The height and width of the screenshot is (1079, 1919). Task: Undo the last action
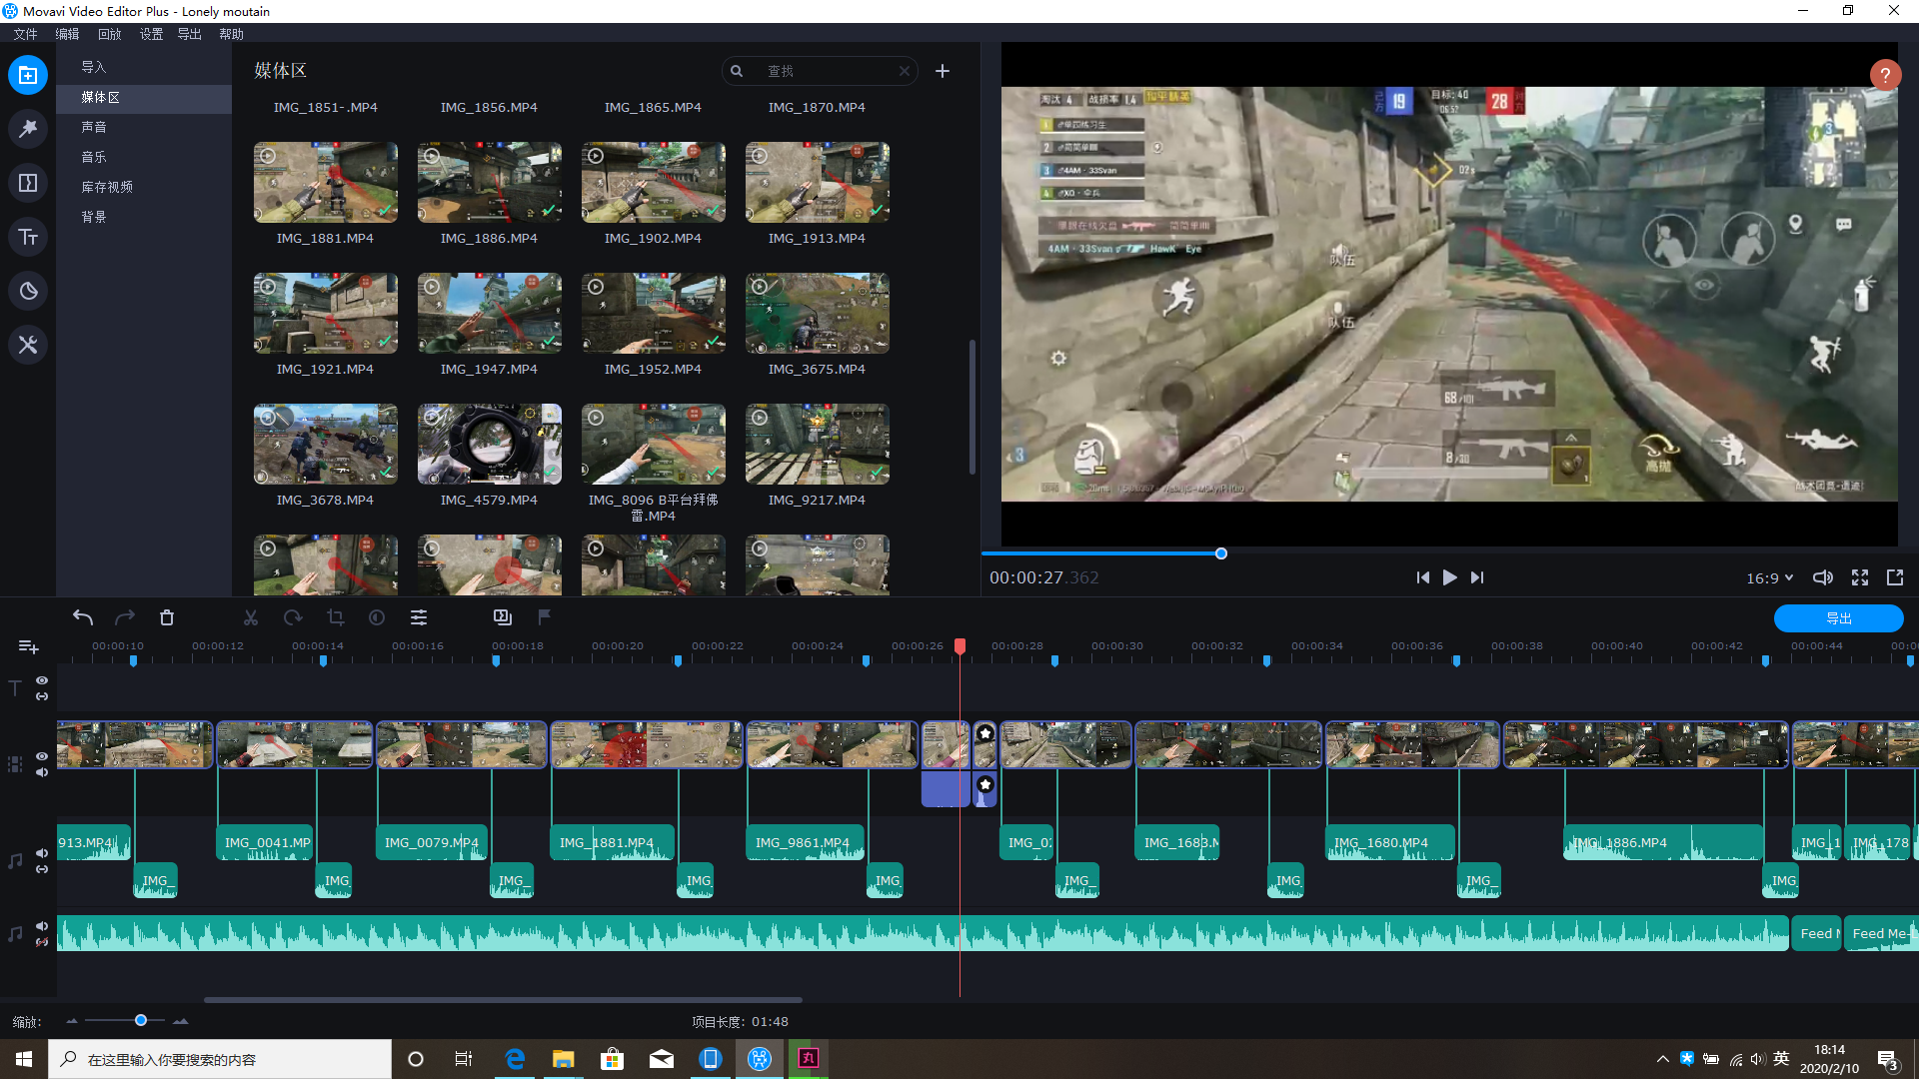(x=83, y=617)
